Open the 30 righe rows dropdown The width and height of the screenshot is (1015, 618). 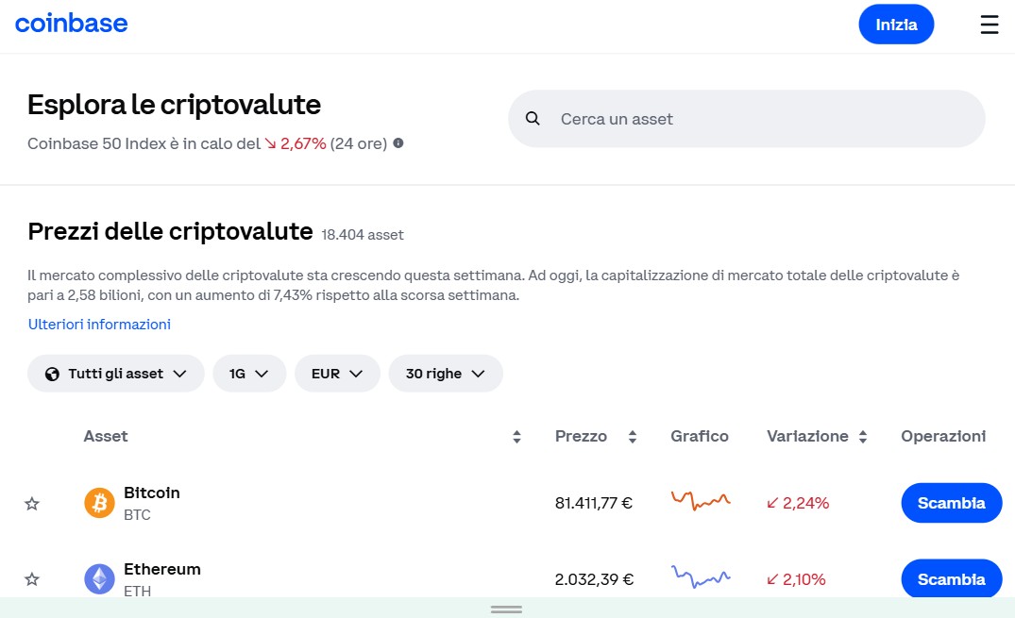(446, 374)
